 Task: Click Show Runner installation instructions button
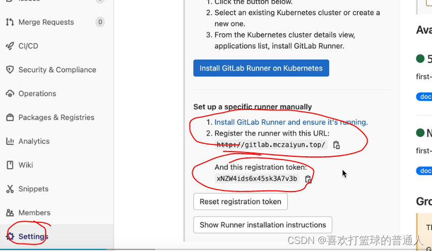coord(263,225)
